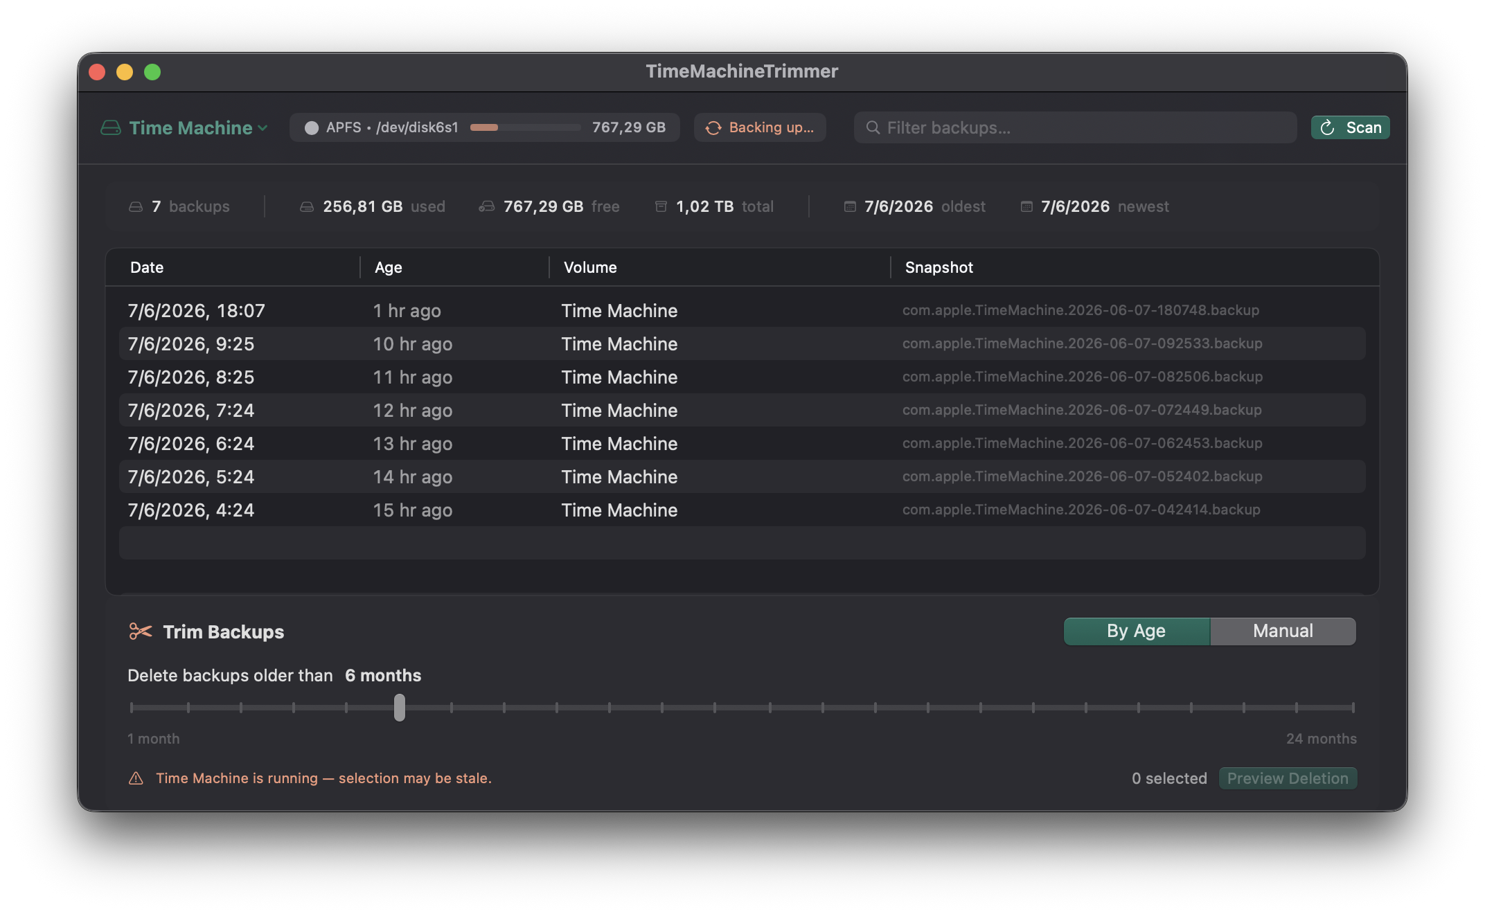This screenshot has width=1485, height=914.
Task: Click the '15 hr ago' age cell
Action: tap(413, 510)
